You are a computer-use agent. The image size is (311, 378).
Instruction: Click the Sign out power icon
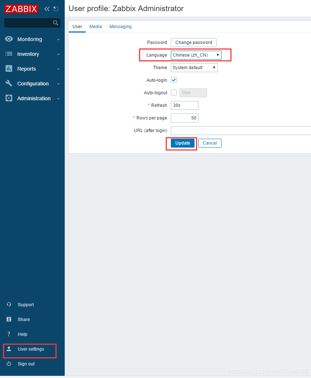pyautogui.click(x=9, y=364)
